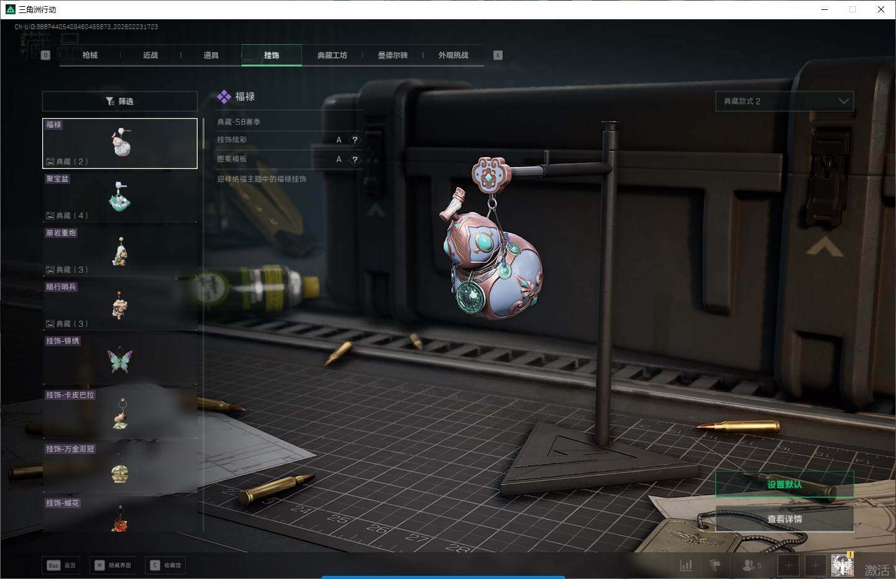Click the Q previous-tab key icon
The image size is (896, 579).
click(x=45, y=55)
